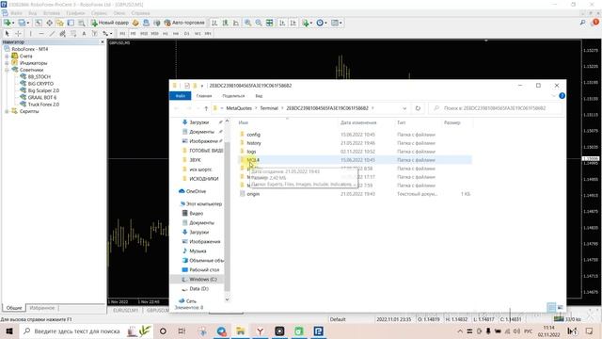This screenshot has height=339, width=602.
Task: Select the horizontal line drawing tool
Action: (41, 34)
